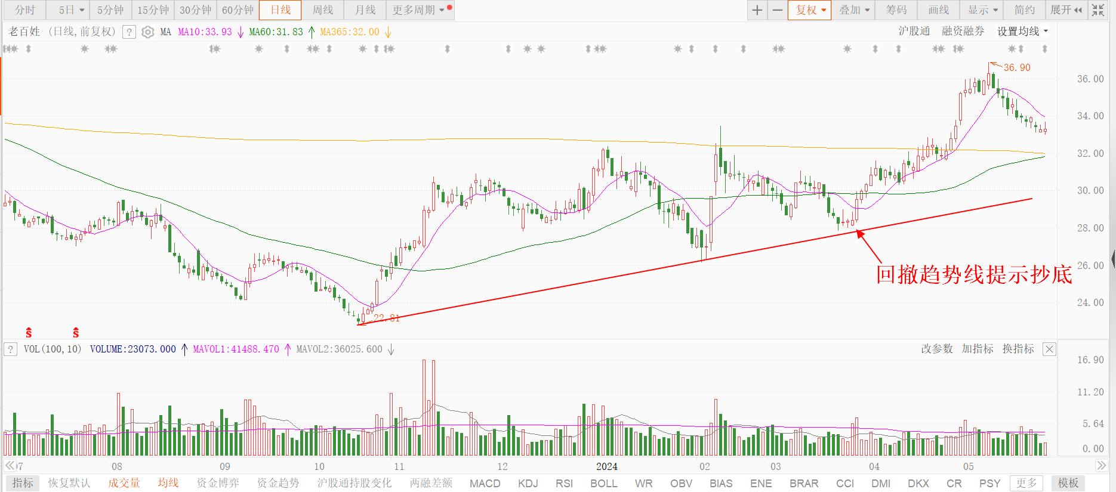Image resolution: width=1116 pixels, height=492 pixels.
Task: Expand the 设置均线 dropdown
Action: coord(1022,32)
